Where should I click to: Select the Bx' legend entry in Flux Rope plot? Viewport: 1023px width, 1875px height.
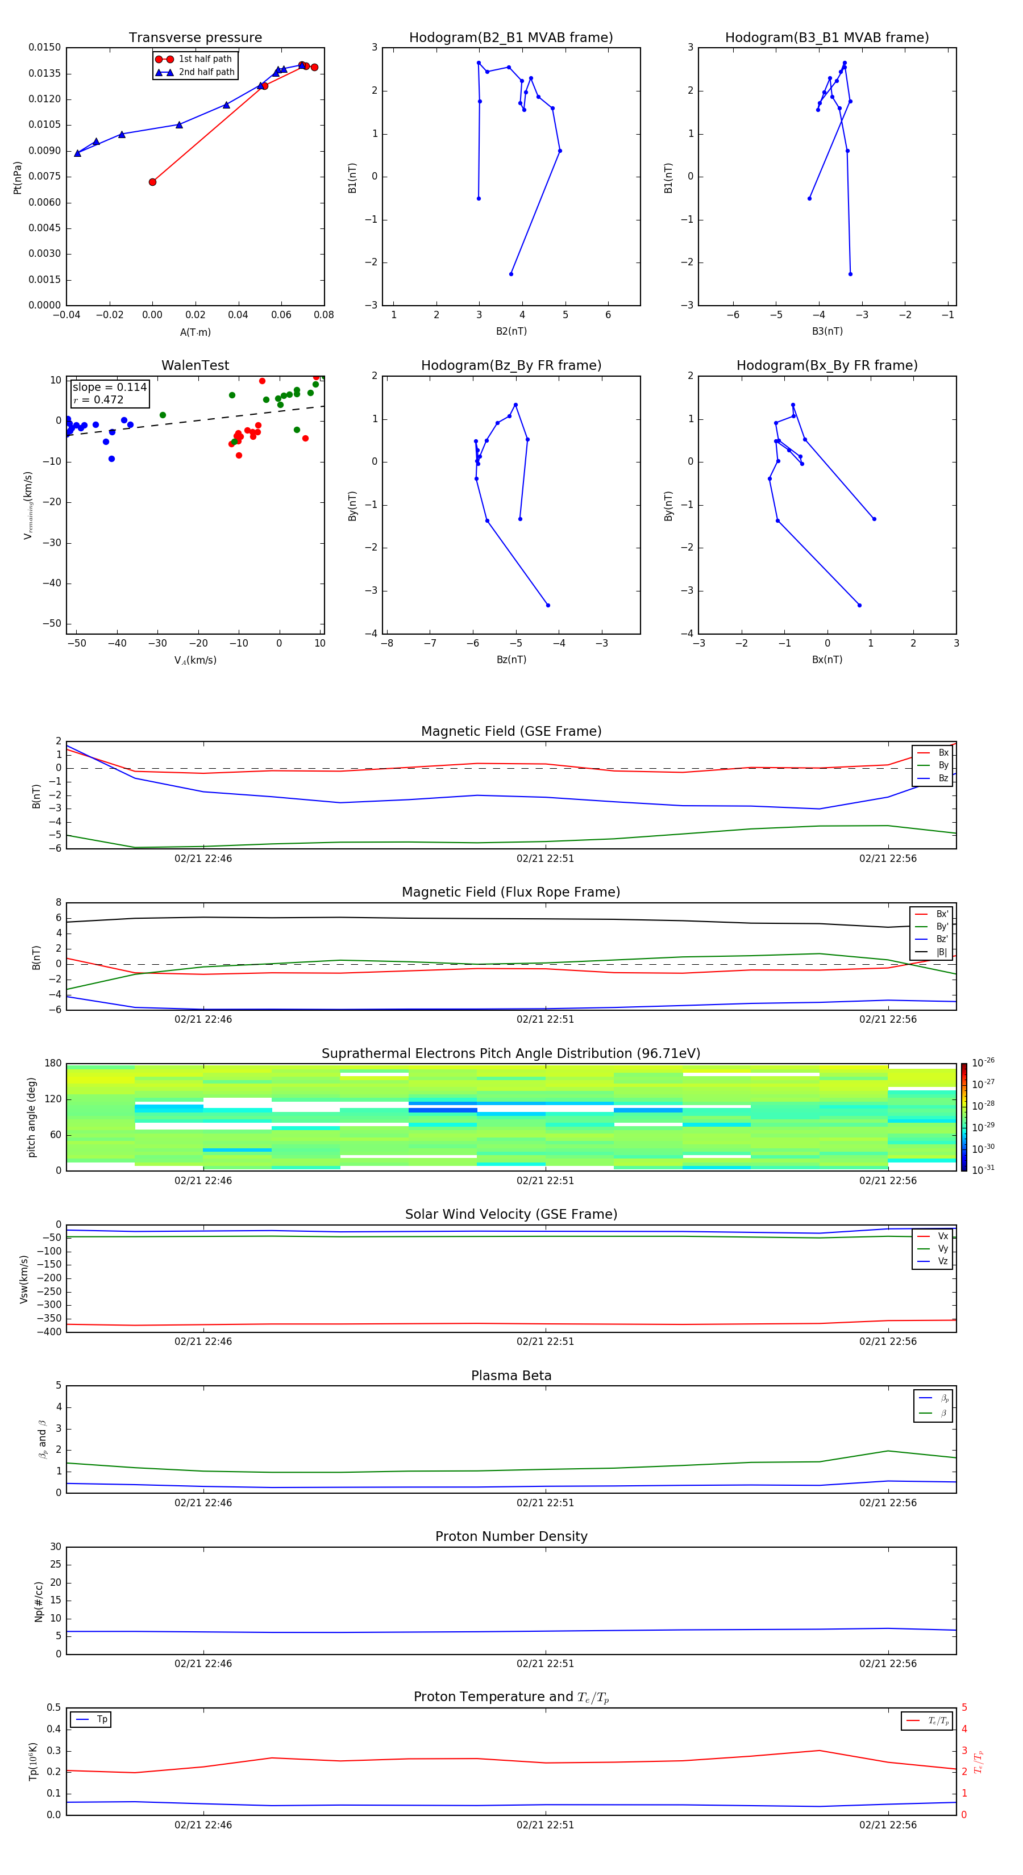pos(931,914)
